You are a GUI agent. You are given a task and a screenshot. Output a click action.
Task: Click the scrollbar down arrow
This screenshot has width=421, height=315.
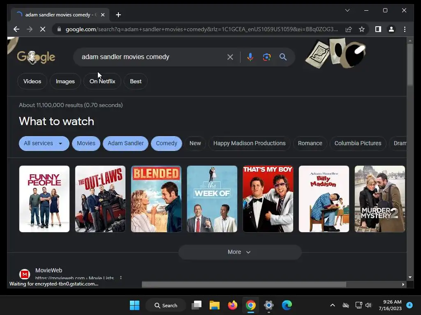410,277
